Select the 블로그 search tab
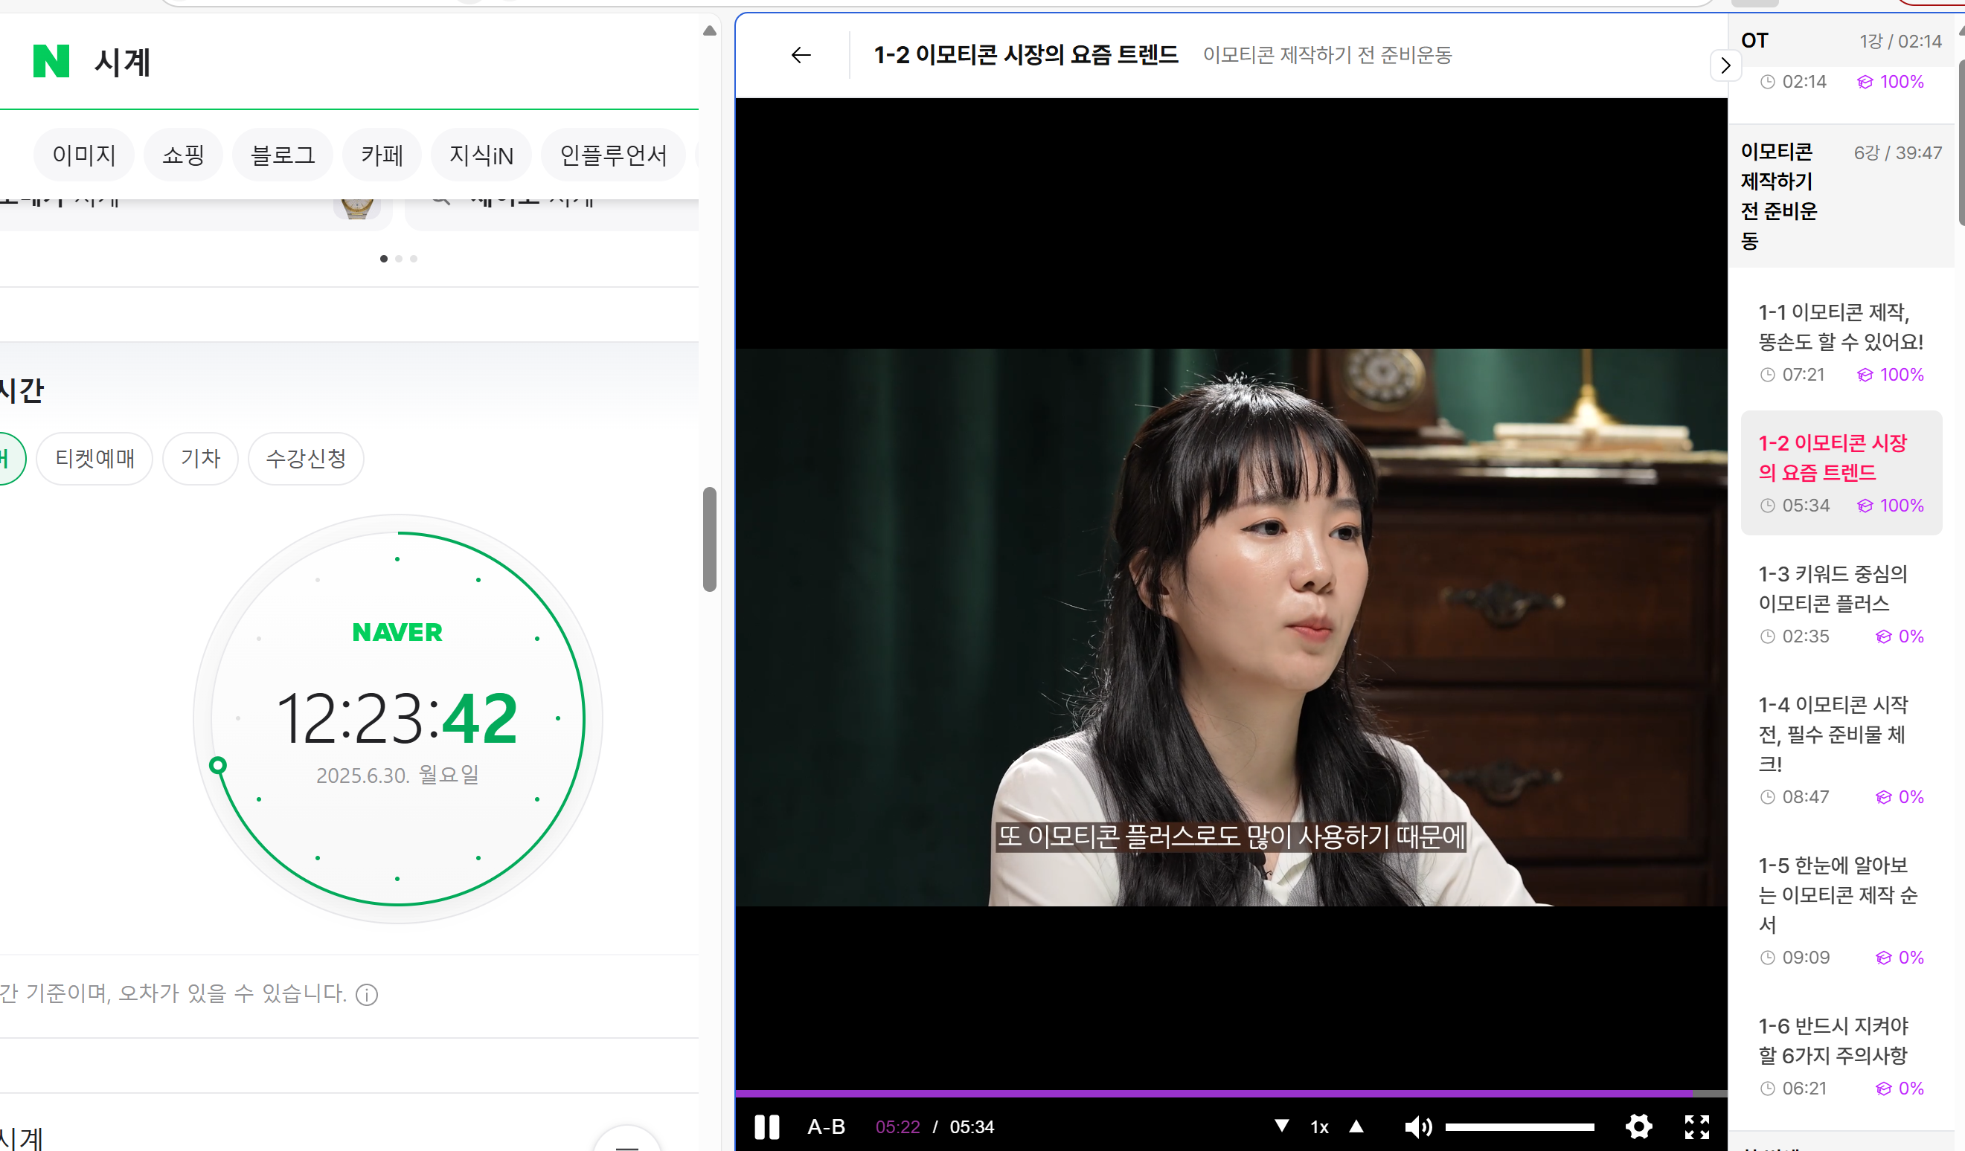 tap(282, 155)
